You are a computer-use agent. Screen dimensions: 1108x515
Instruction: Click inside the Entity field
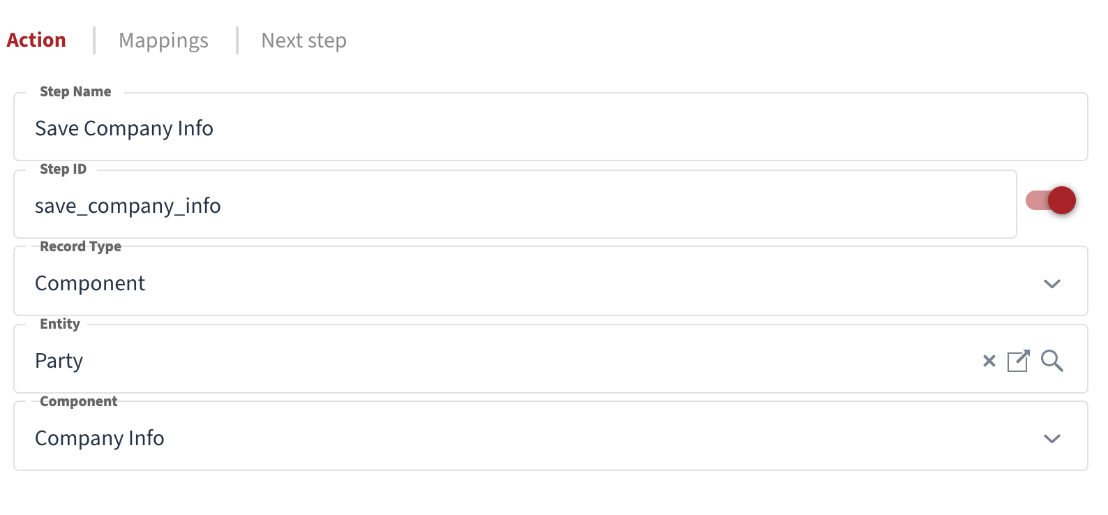[488, 361]
